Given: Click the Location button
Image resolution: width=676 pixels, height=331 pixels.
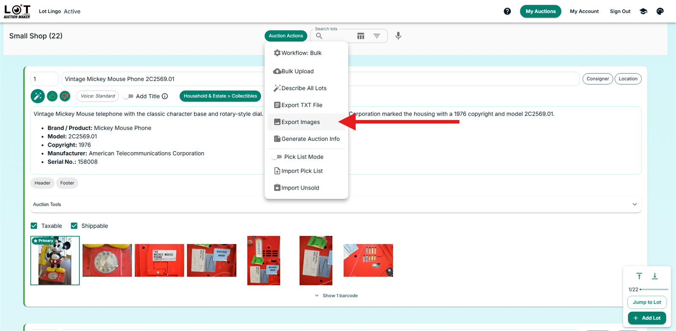Looking at the screenshot, I should (628, 79).
